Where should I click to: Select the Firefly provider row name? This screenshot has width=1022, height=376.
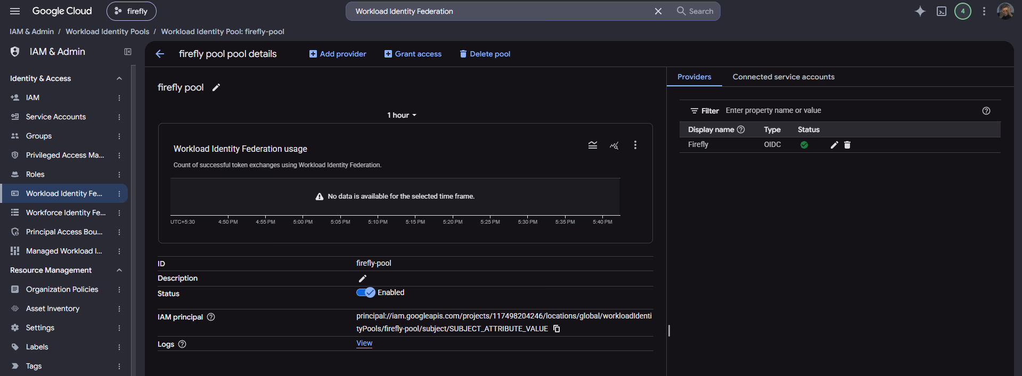[698, 144]
